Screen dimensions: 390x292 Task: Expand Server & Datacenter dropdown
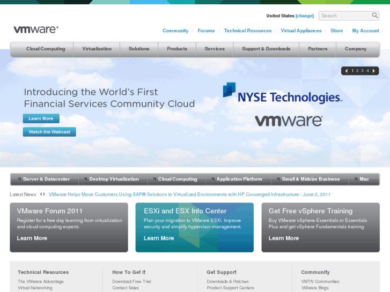coord(45,179)
